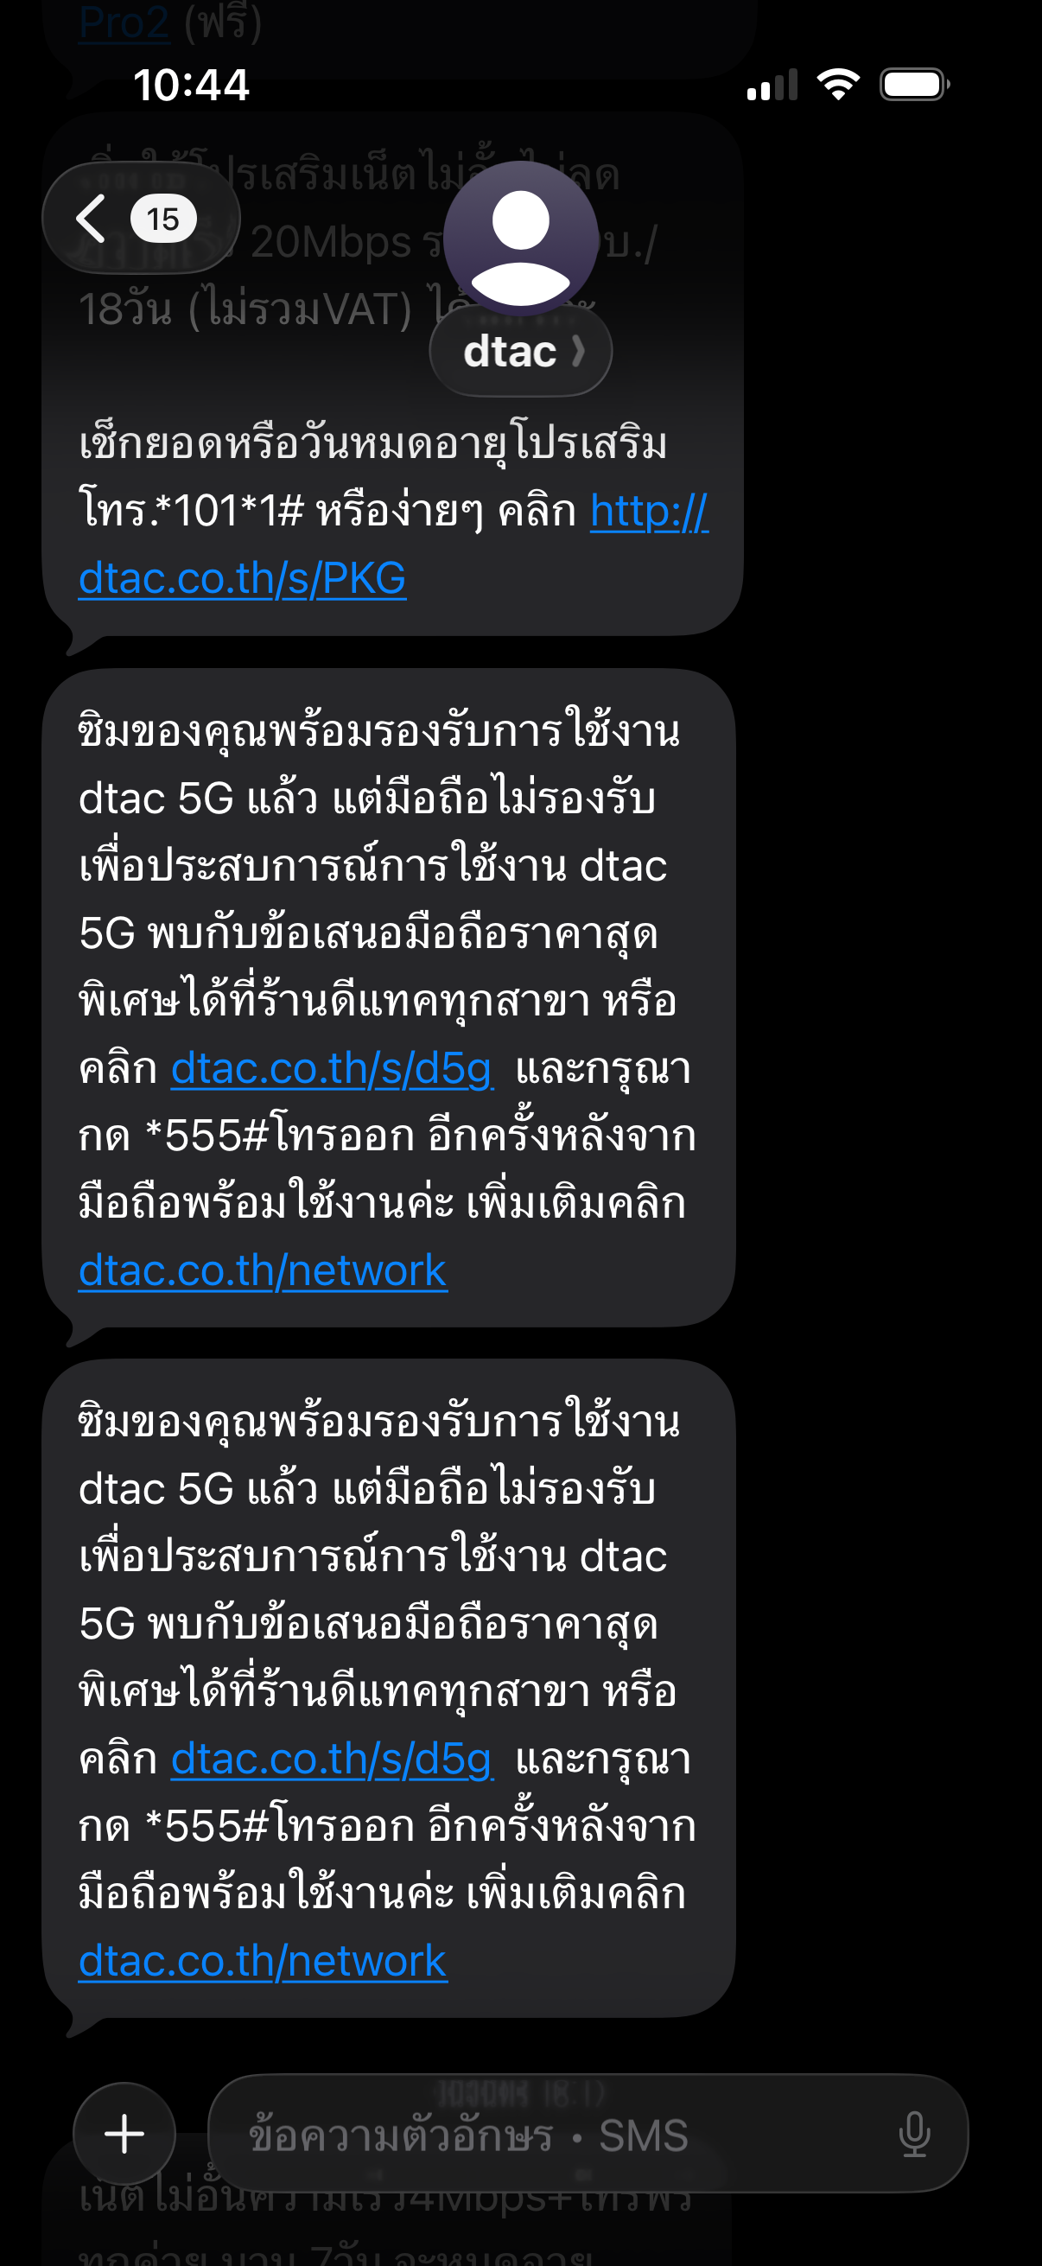
Task: Tap the plus attachments button
Action: [x=124, y=2133]
